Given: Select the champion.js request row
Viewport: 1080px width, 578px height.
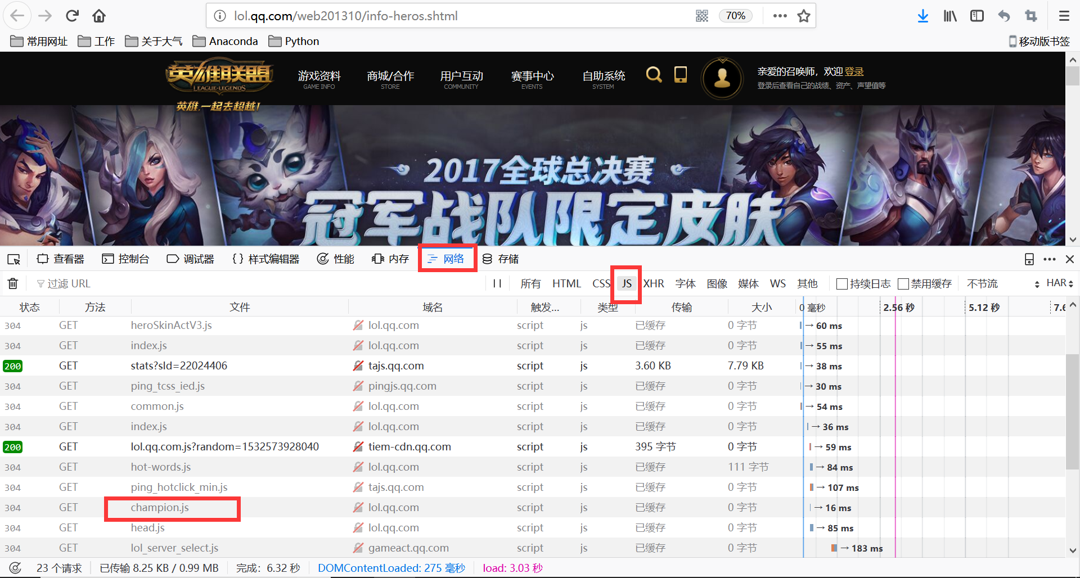Looking at the screenshot, I should [533, 508].
